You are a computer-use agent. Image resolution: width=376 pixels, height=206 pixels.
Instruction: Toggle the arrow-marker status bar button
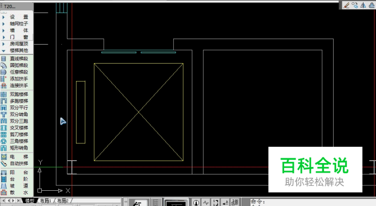(x=225, y=203)
